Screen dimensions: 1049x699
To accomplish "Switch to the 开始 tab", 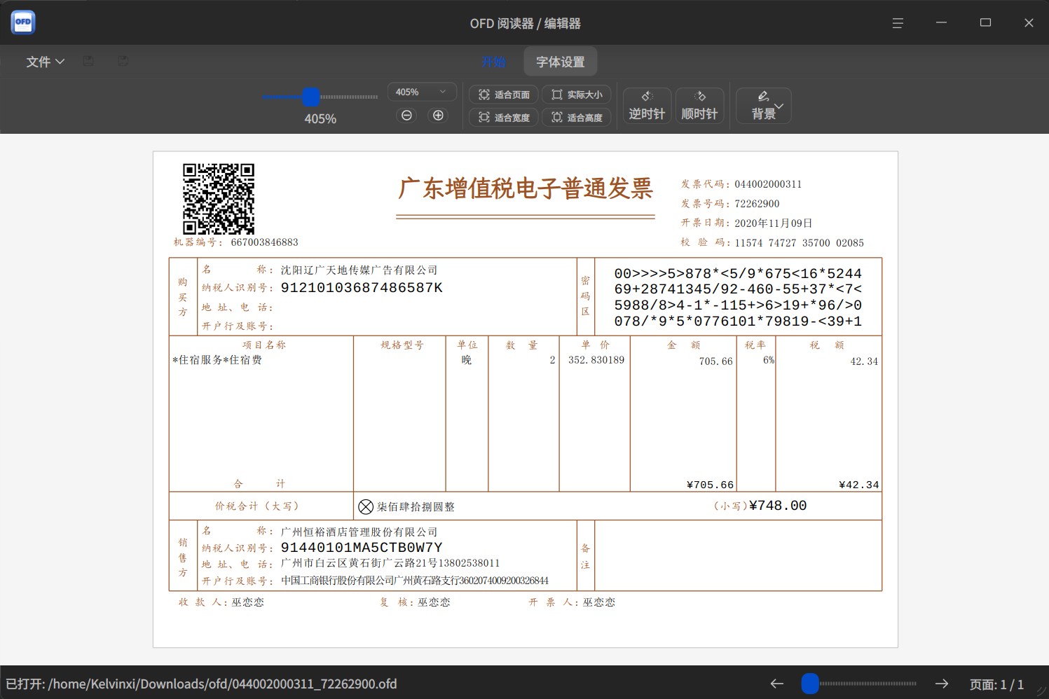I will point(493,62).
